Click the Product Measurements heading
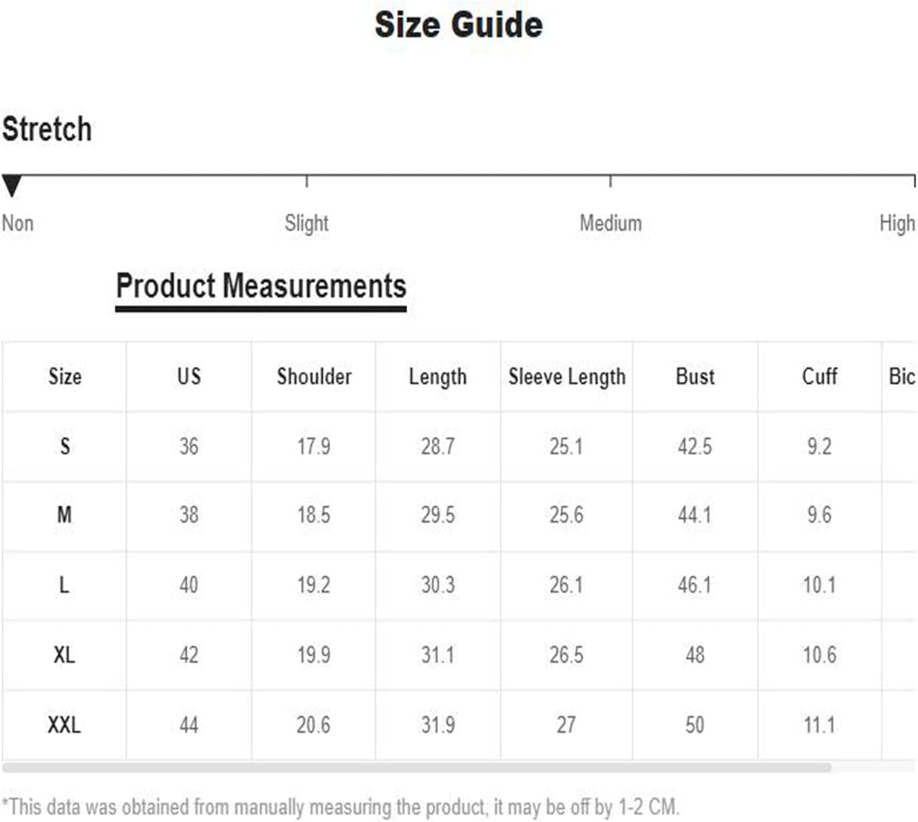The height and width of the screenshot is (822, 918). pyautogui.click(x=261, y=286)
